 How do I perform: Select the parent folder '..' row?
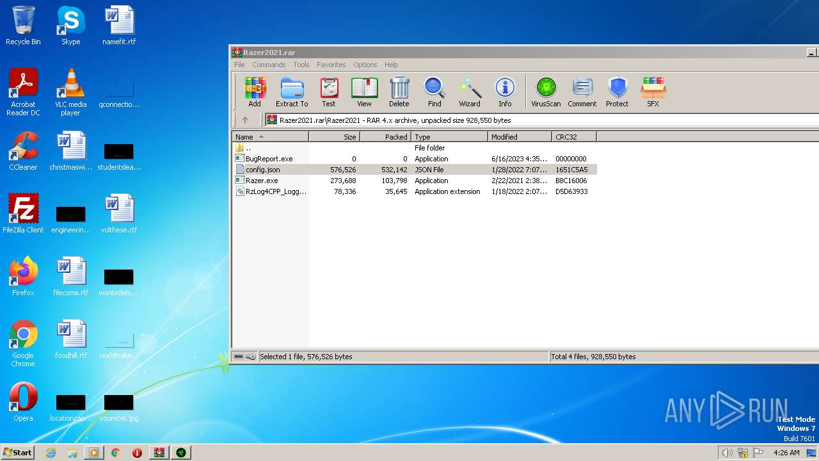click(414, 148)
